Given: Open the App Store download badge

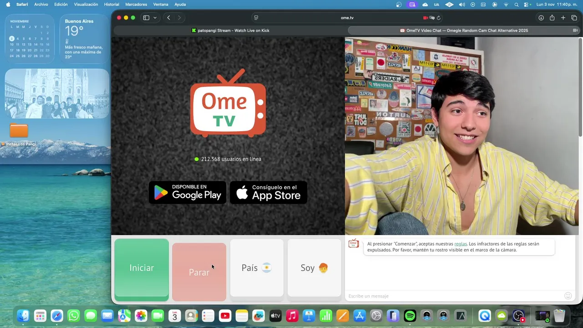Looking at the screenshot, I should (268, 192).
